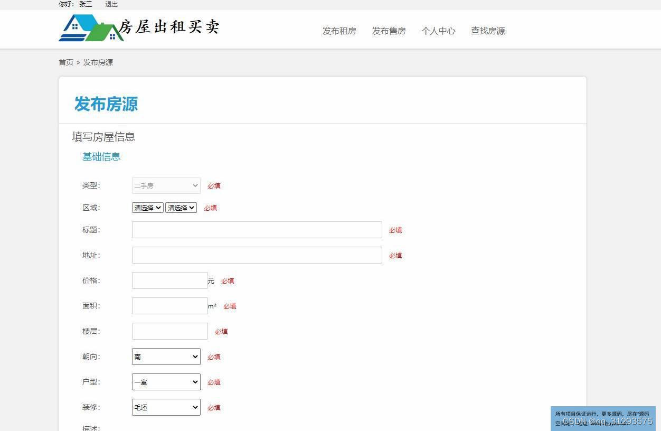Click username 张三 at top
This screenshot has height=431, width=661.
click(86, 4)
